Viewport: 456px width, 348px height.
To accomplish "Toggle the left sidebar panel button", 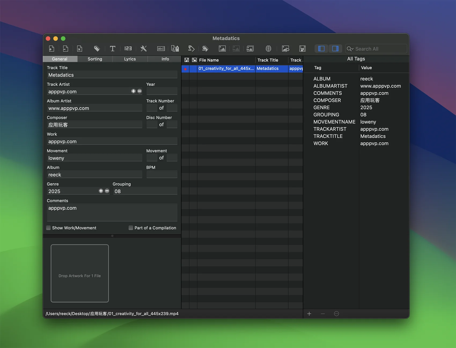I will pyautogui.click(x=321, y=49).
